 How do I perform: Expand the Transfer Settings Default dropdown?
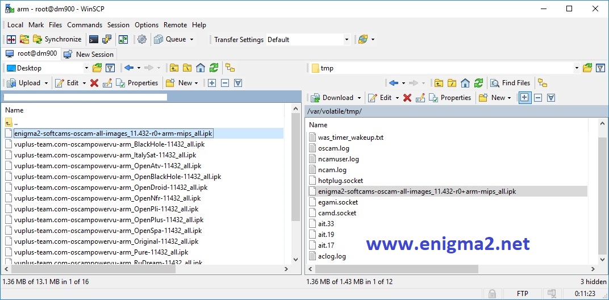coord(347,39)
